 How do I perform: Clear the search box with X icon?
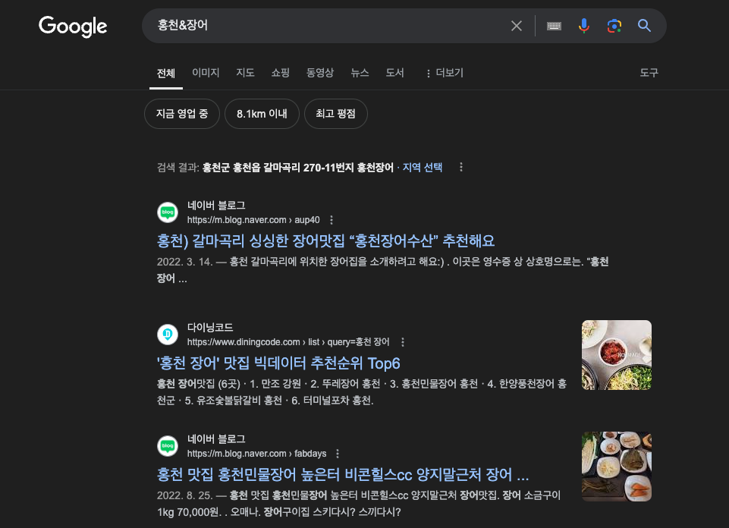pyautogui.click(x=517, y=26)
